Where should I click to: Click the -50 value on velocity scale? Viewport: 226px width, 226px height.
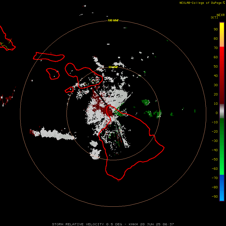tap(215, 159)
